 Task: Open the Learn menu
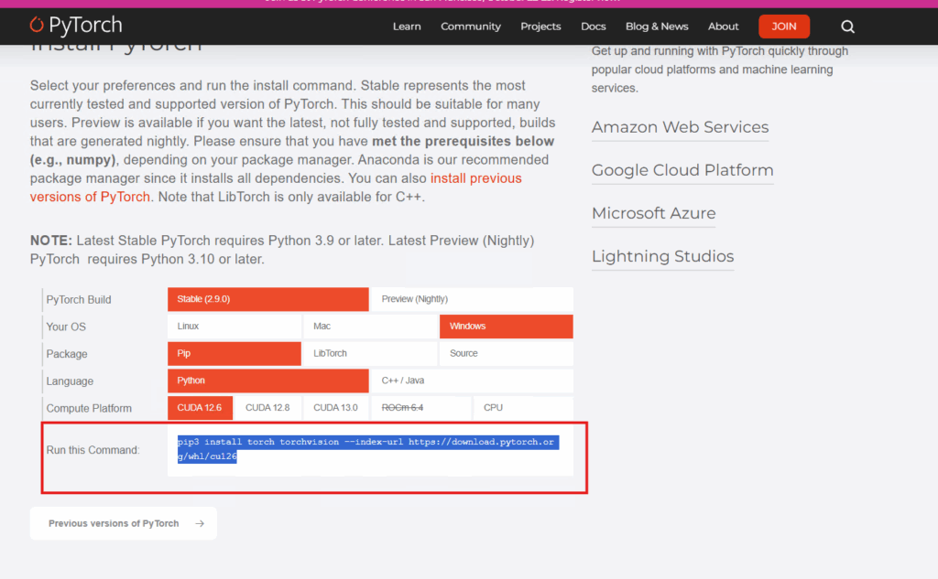tap(407, 27)
